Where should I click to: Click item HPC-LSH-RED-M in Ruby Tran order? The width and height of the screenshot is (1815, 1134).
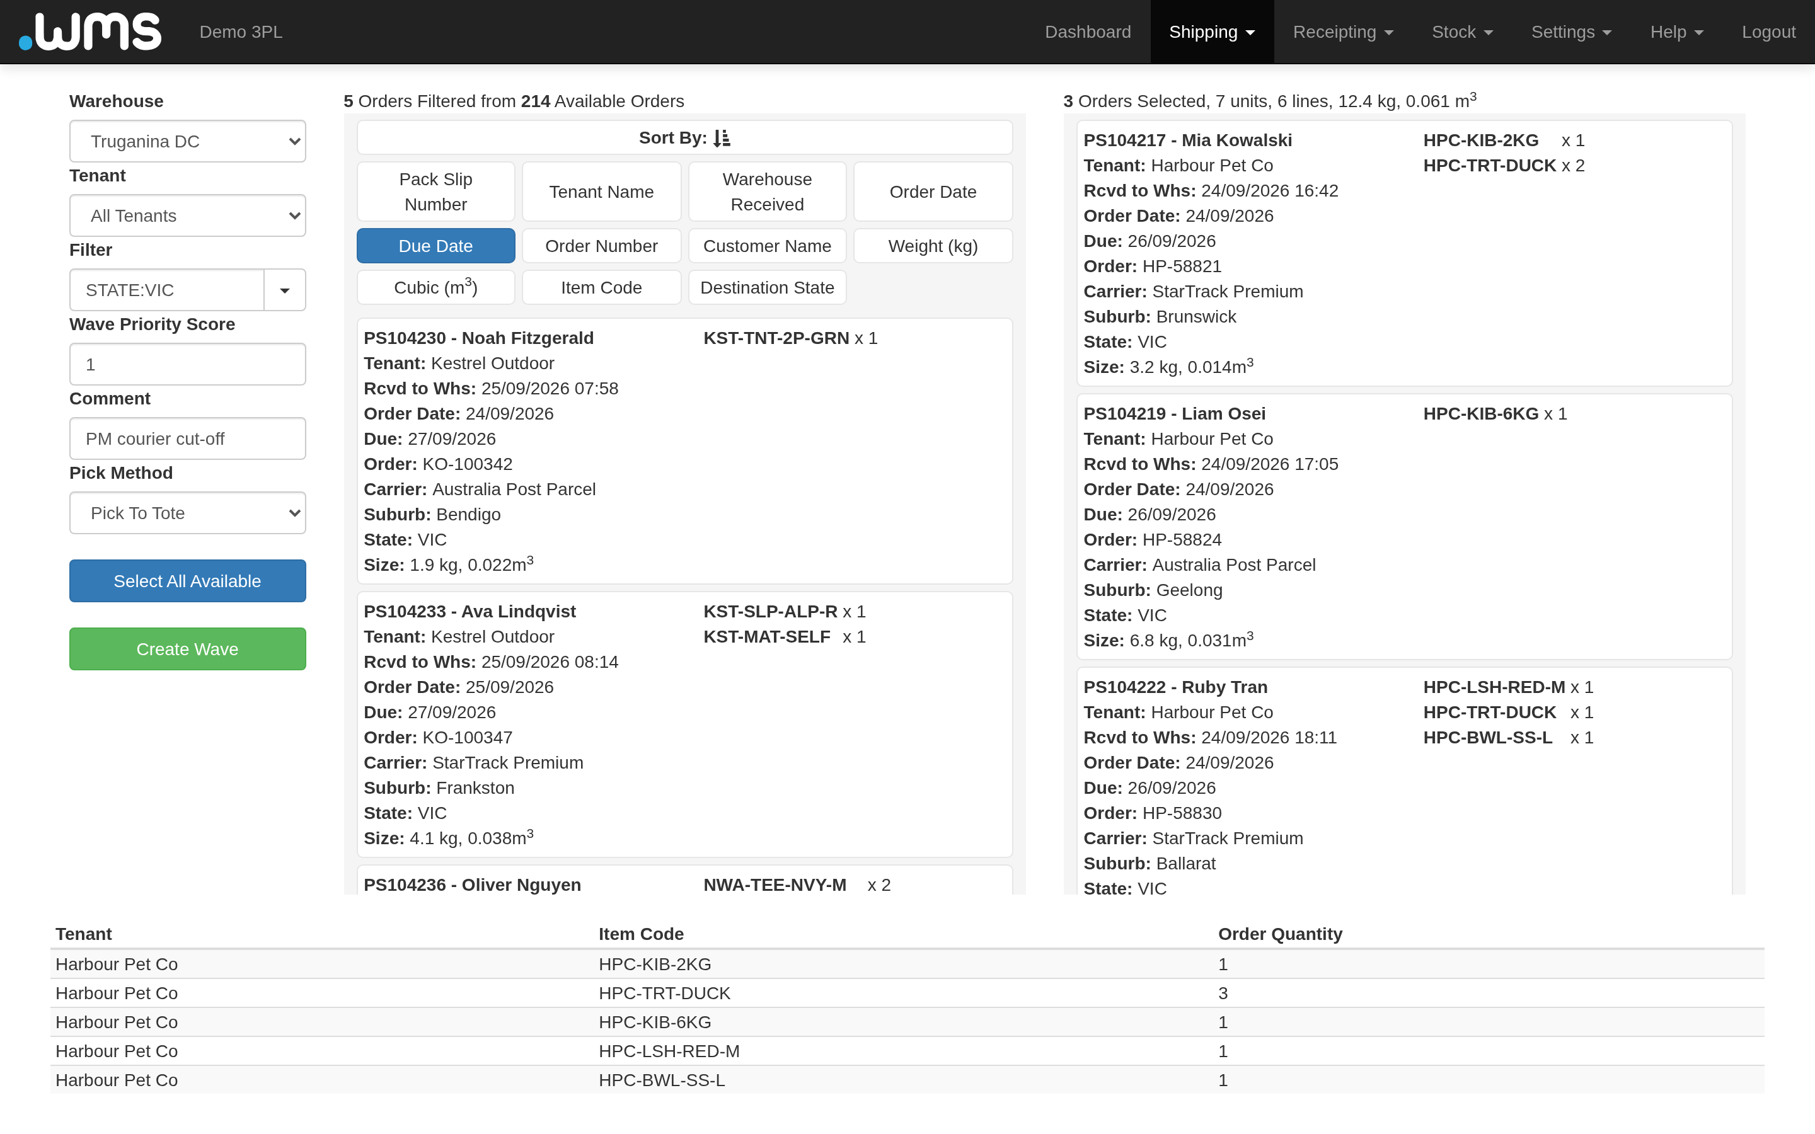(1494, 687)
